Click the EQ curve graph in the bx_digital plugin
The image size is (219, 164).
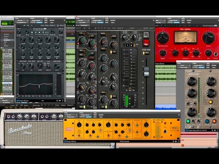(x=36, y=84)
